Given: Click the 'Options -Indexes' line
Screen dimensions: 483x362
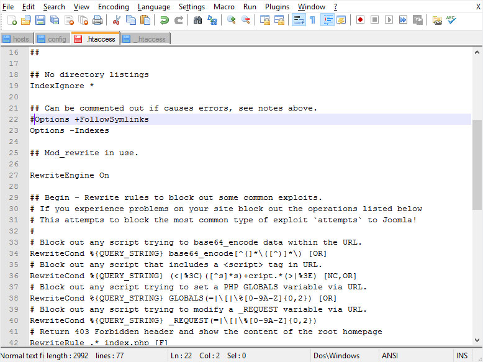Looking at the screenshot, I should 70,130.
